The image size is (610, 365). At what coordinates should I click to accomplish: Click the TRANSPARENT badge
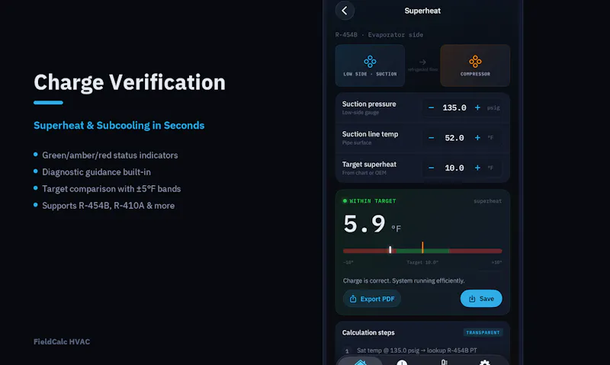point(483,332)
